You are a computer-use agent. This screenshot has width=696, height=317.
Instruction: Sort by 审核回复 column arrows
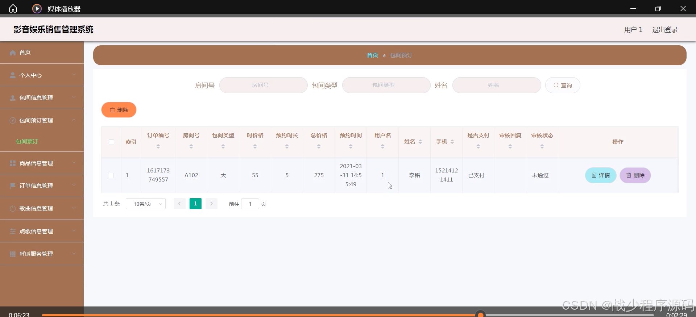point(510,146)
